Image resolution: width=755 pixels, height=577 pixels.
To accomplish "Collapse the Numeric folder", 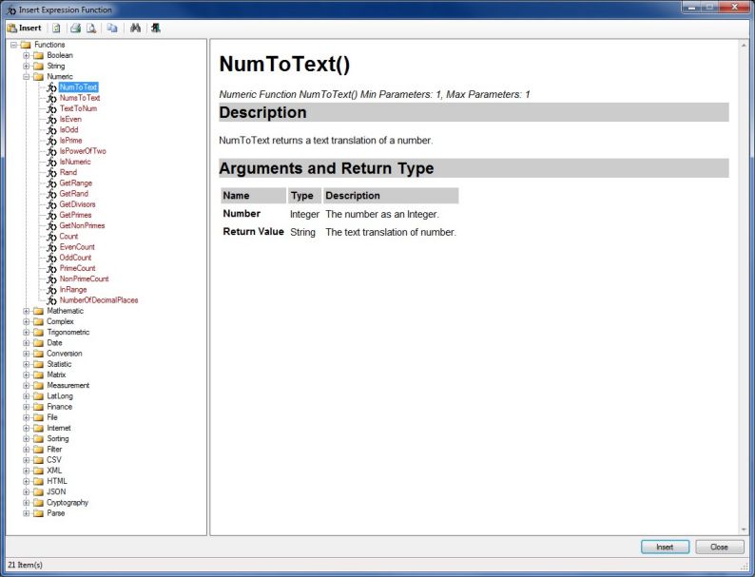I will pyautogui.click(x=27, y=77).
